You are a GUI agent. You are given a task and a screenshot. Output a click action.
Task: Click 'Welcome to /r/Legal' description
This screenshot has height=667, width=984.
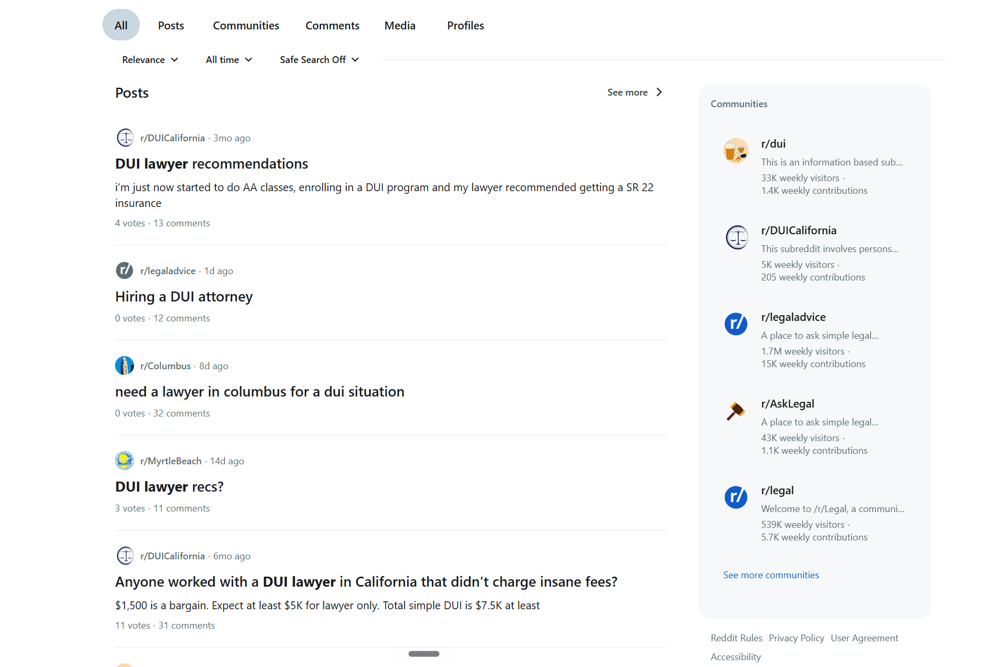tap(833, 509)
